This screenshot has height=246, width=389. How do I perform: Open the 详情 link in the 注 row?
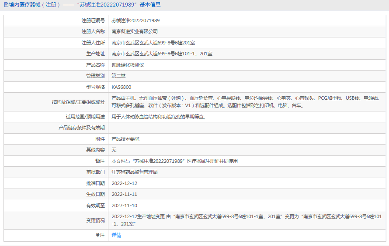(116, 235)
